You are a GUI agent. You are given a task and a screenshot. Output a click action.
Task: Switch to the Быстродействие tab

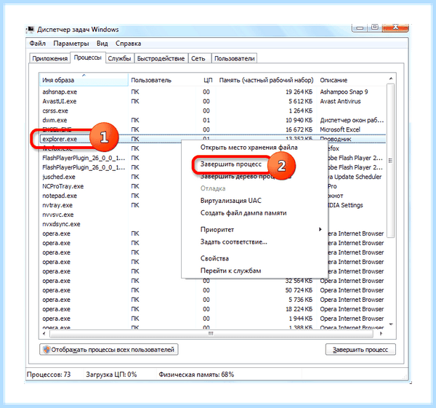tap(161, 58)
